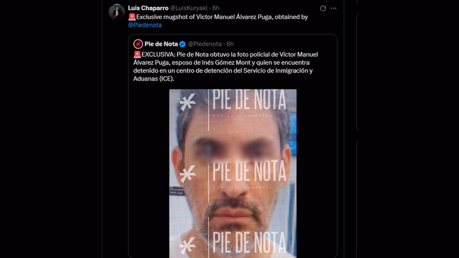The image size is (459, 258).
Task: Click the gray @Piedenota handle in the quoted post
Action: point(205,44)
